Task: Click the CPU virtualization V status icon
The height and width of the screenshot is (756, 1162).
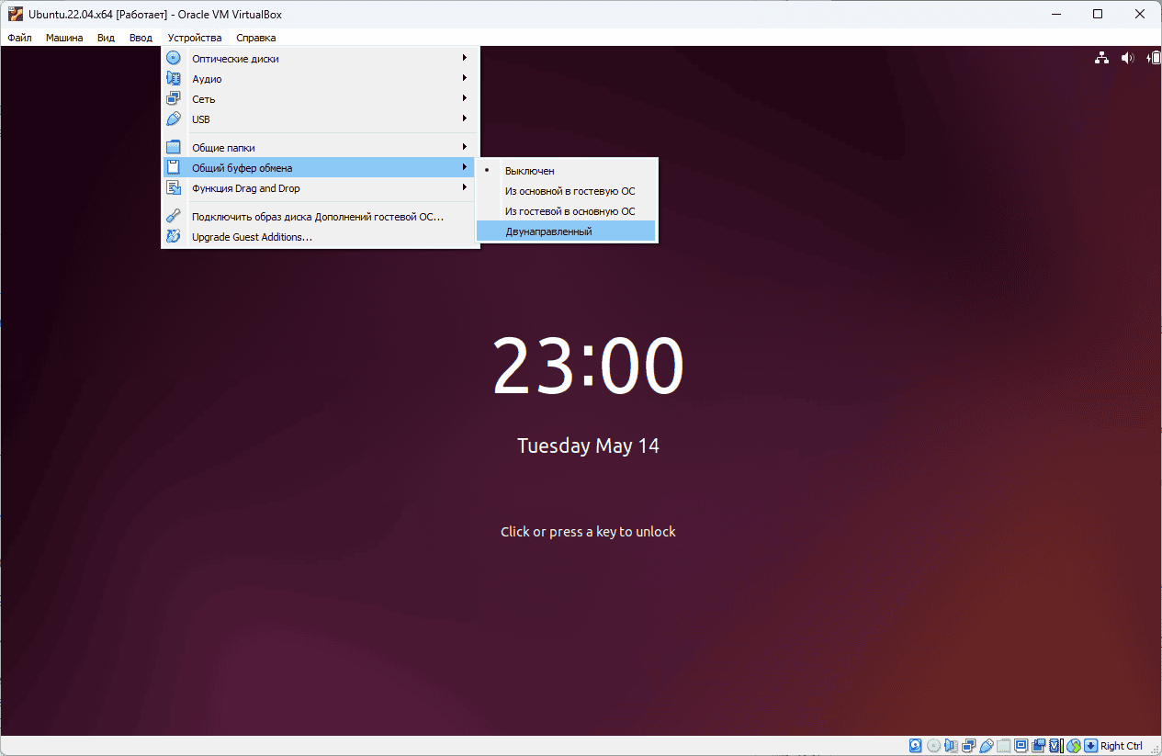Action: tap(1055, 746)
